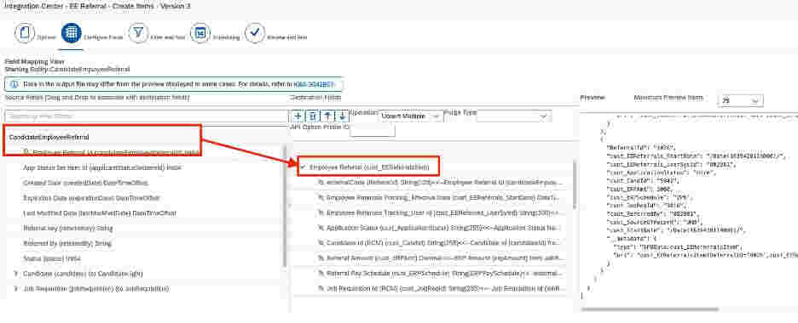Expand the Job Requisition source node
Viewport: 798px width, 323px height.
pyautogui.click(x=15, y=289)
